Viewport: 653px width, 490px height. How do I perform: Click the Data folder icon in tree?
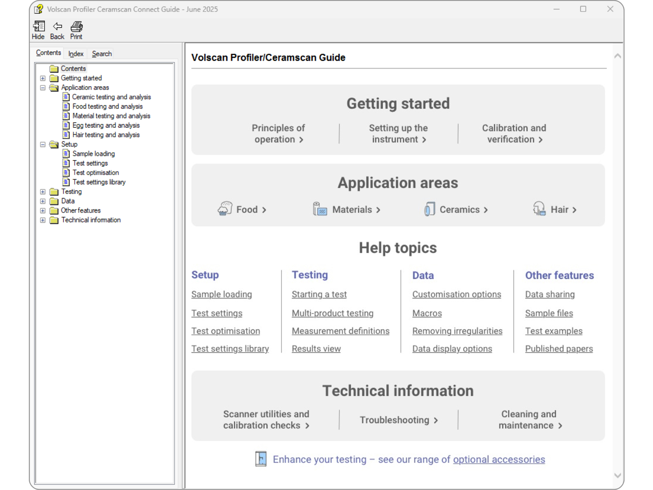tap(54, 201)
